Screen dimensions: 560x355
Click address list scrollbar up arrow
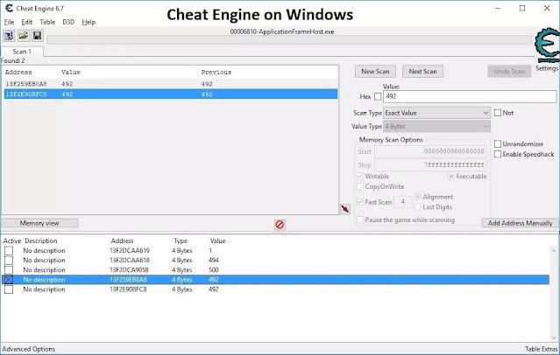(x=554, y=250)
